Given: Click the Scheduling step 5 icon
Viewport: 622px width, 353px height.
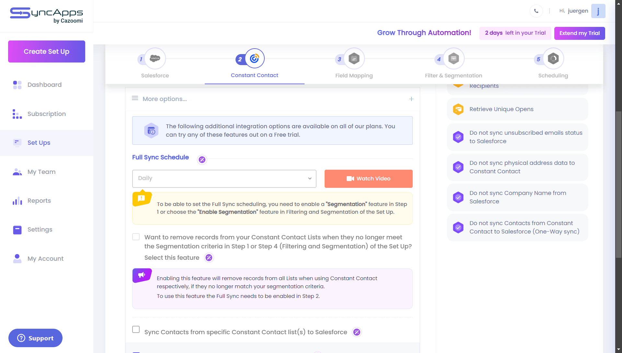Looking at the screenshot, I should point(553,59).
